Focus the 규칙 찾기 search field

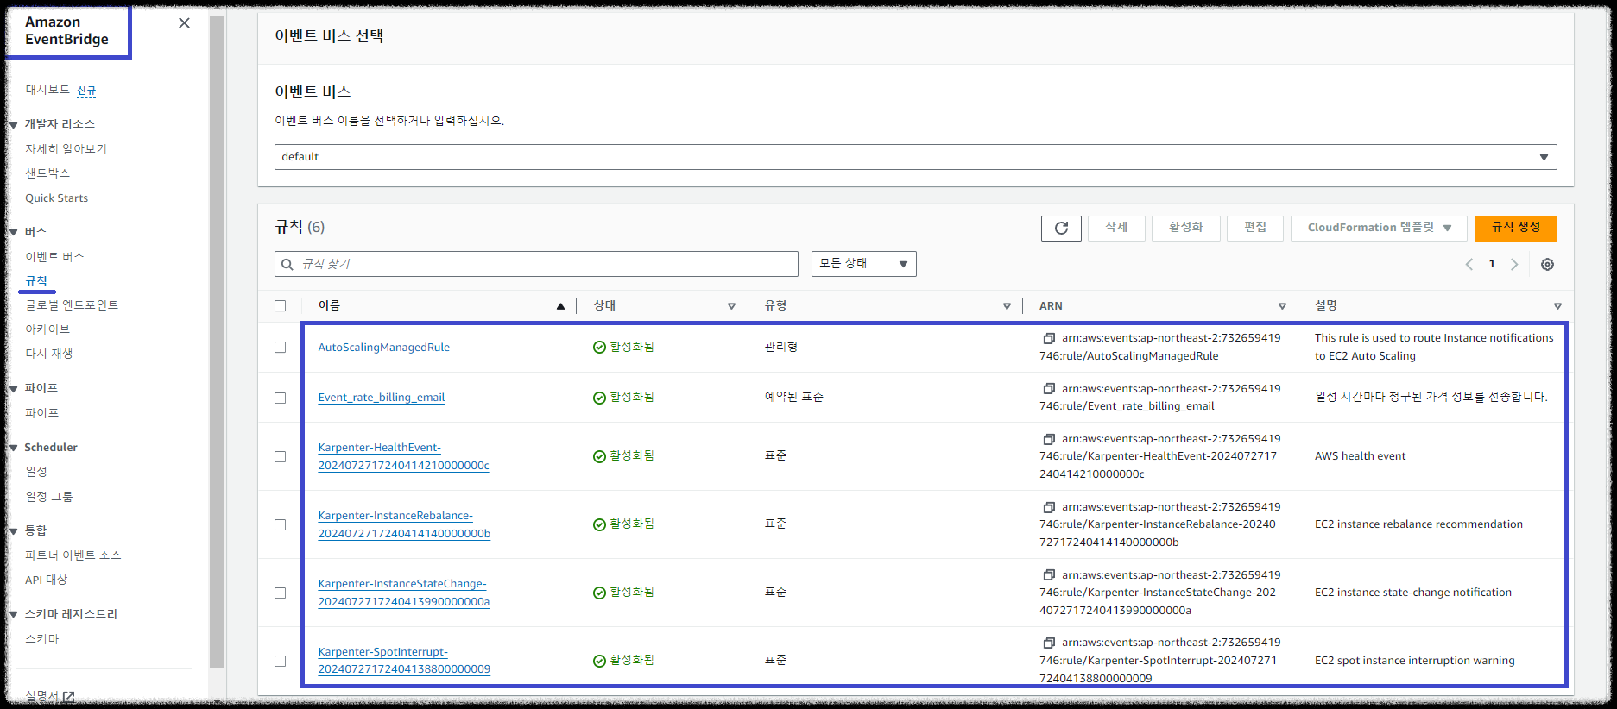tap(536, 264)
